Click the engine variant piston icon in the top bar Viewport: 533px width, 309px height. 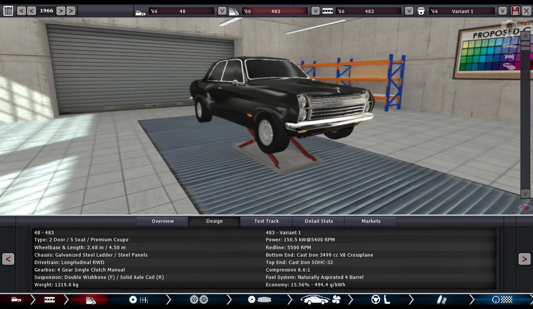[x=421, y=11]
